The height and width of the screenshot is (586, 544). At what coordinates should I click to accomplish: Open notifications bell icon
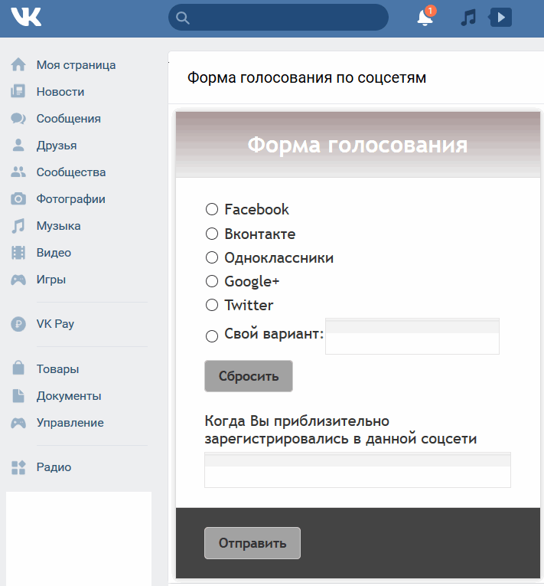425,17
